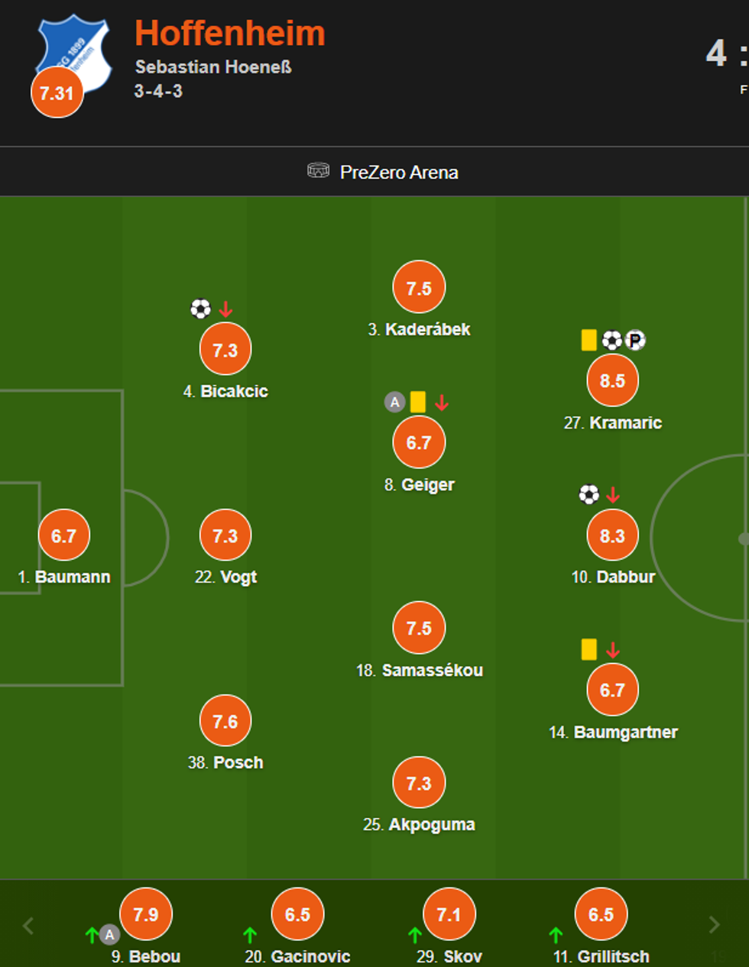Image resolution: width=749 pixels, height=967 pixels.
Task: Click the assist icon above Geiger
Action: click(x=394, y=402)
